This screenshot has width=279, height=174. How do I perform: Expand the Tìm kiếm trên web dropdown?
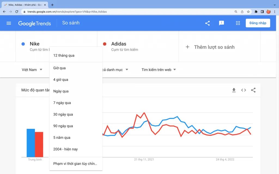click(159, 70)
